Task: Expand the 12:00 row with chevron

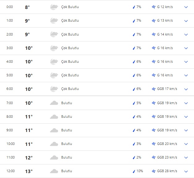Action: 186,171
